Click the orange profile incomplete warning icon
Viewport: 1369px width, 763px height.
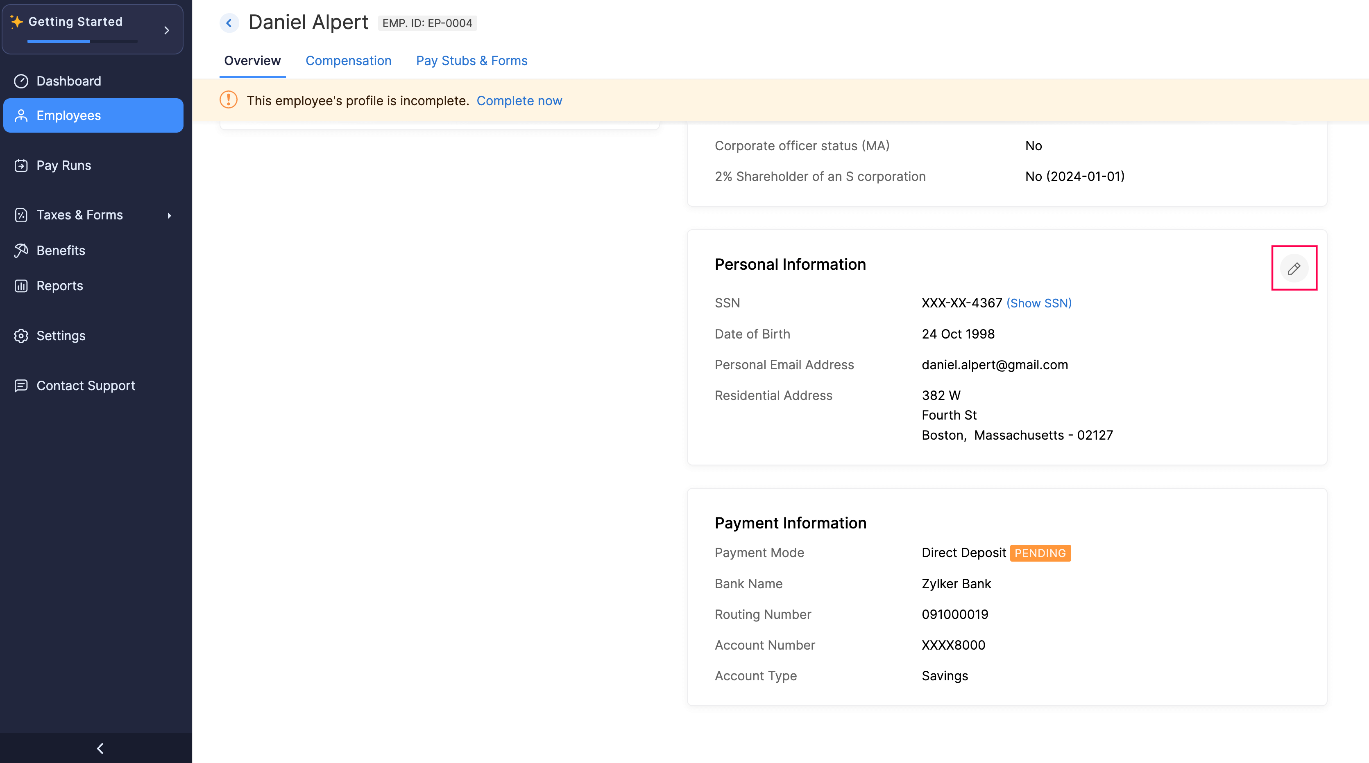click(229, 100)
